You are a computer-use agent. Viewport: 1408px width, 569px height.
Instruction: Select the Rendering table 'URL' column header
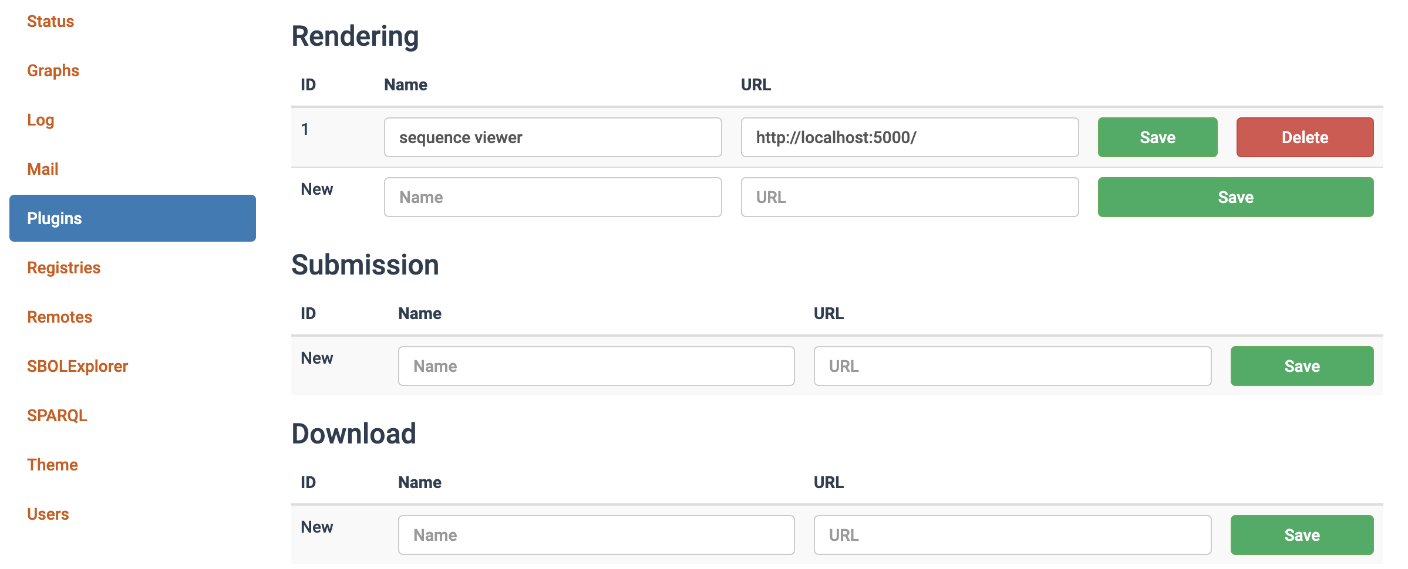(x=756, y=84)
